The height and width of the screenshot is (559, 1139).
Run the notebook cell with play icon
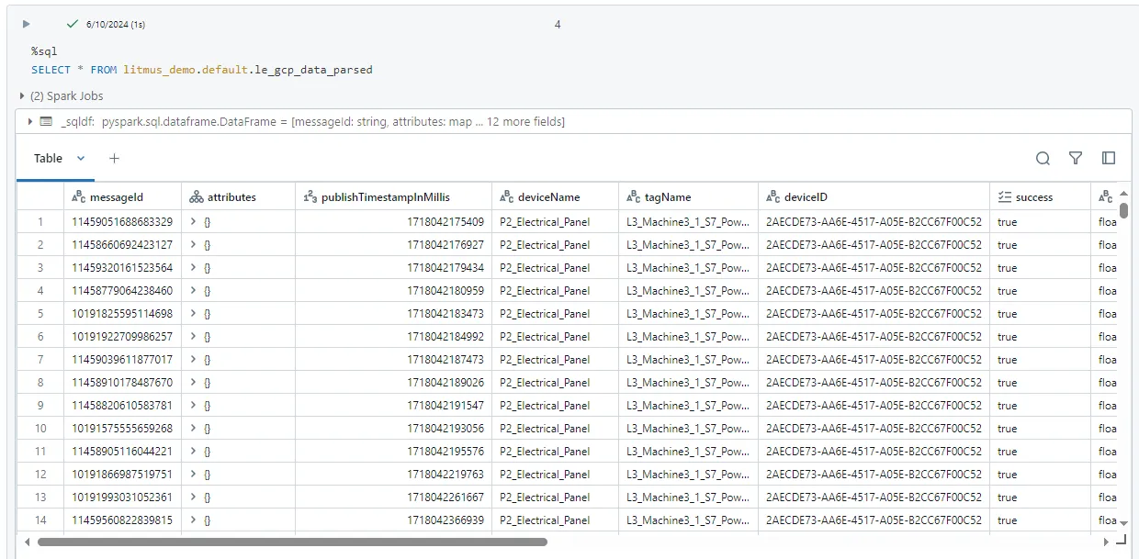(x=27, y=25)
